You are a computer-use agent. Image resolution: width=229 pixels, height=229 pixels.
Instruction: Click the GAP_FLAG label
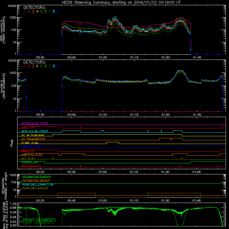pos(28,127)
